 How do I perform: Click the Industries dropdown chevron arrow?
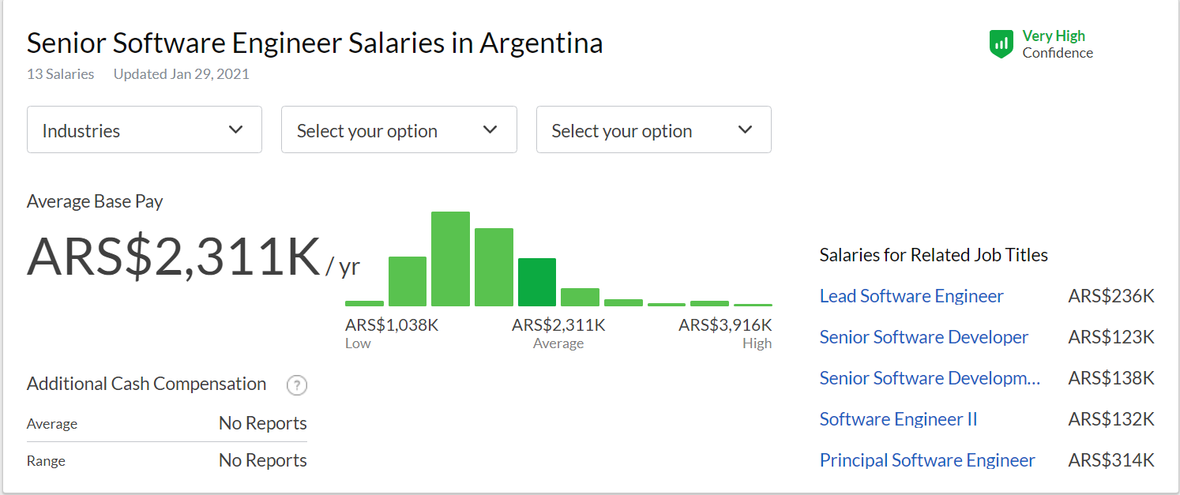point(235,129)
